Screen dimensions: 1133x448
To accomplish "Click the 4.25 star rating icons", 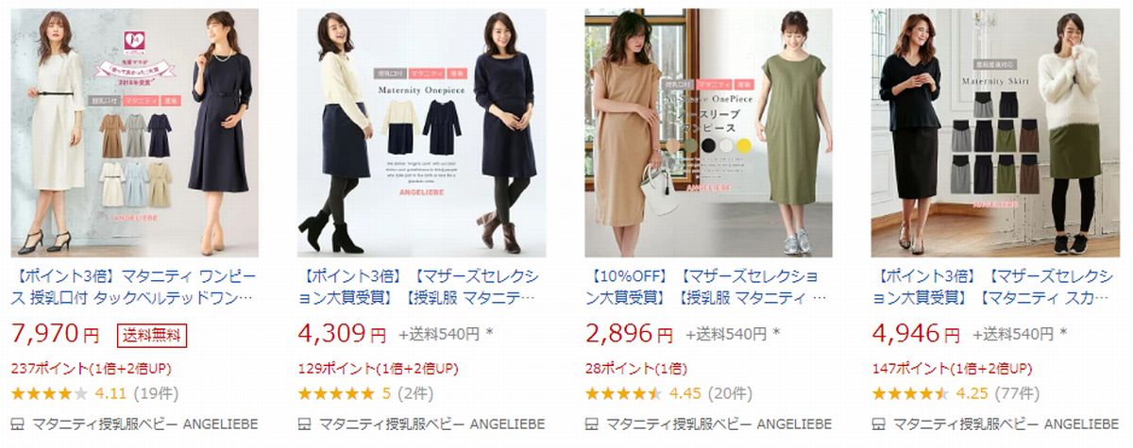I will (910, 393).
